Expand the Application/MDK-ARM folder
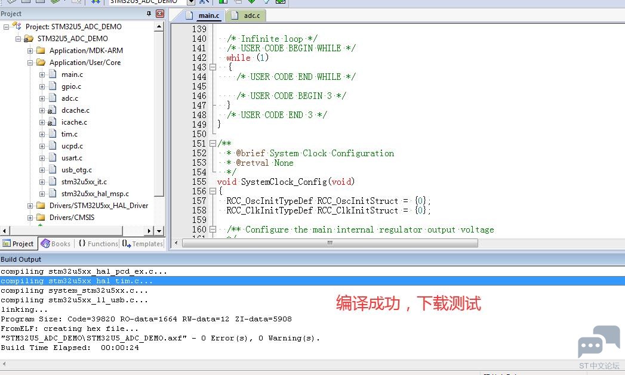625x375 pixels. pos(30,51)
